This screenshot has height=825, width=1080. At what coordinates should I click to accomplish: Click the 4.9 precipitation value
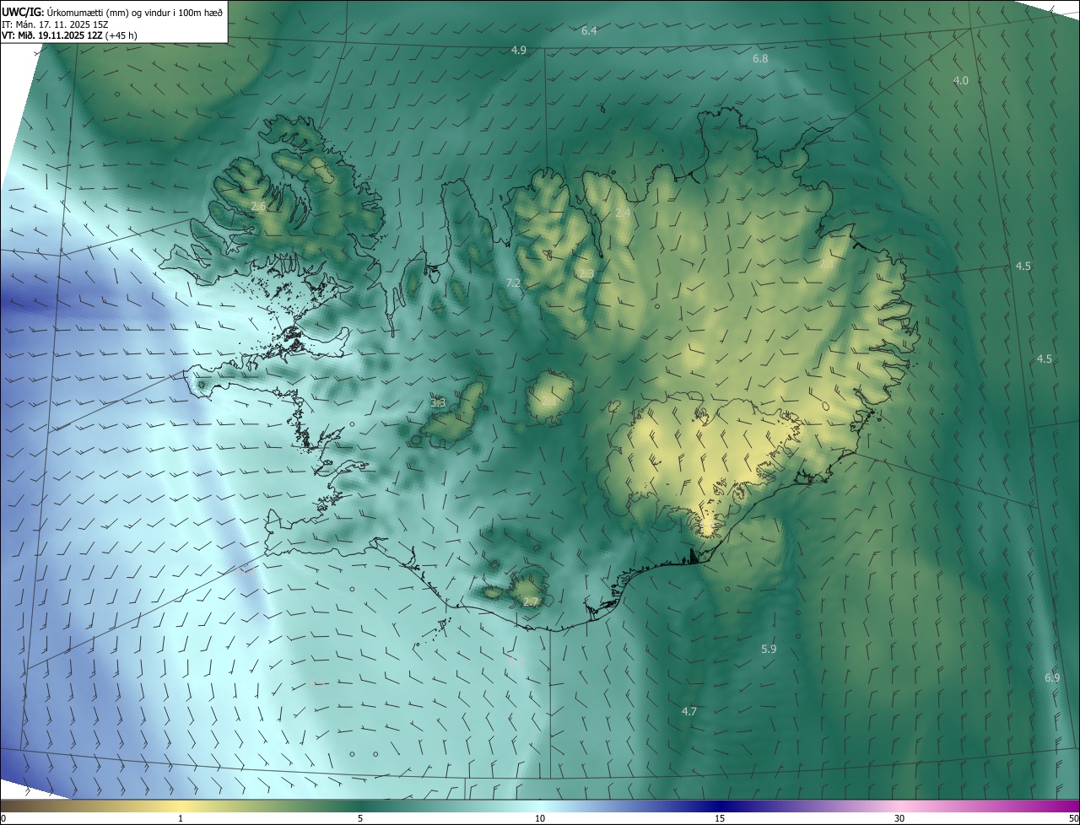pos(519,51)
